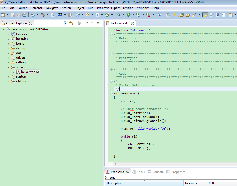Click Collapse All in Project Explorer

pos(65,23)
